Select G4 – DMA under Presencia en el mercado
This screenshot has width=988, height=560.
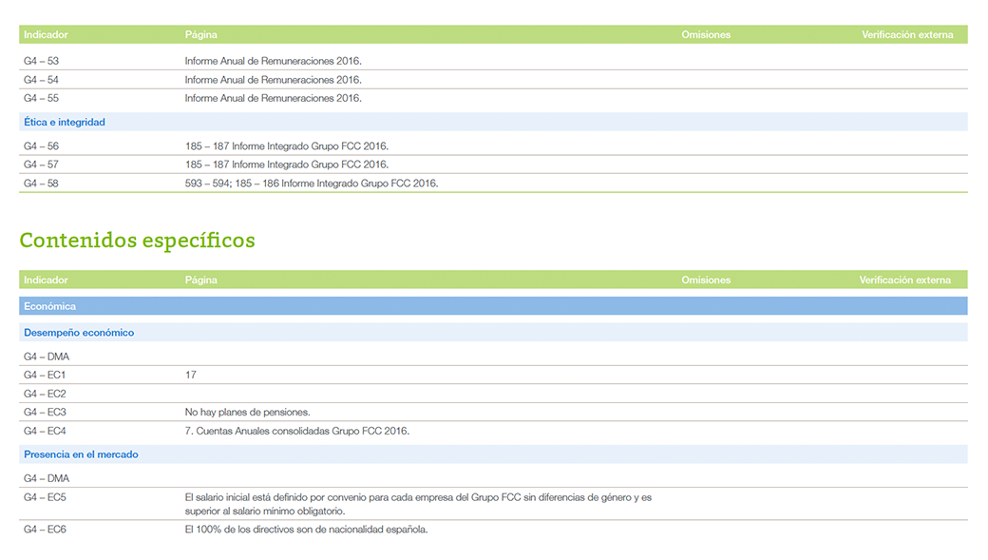click(46, 478)
